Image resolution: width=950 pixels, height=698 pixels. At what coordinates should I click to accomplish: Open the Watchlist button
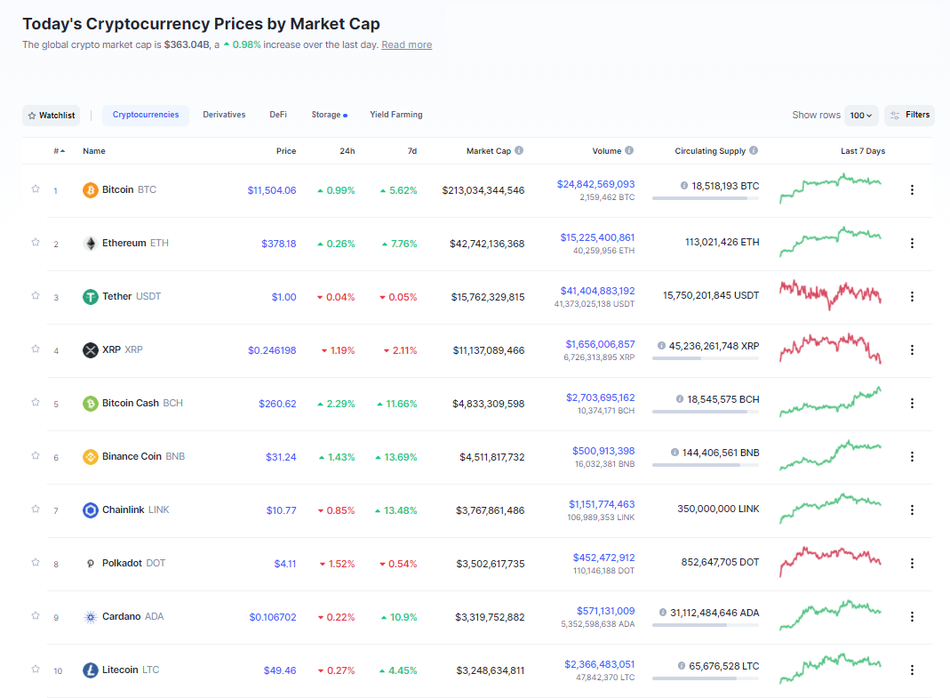click(51, 116)
